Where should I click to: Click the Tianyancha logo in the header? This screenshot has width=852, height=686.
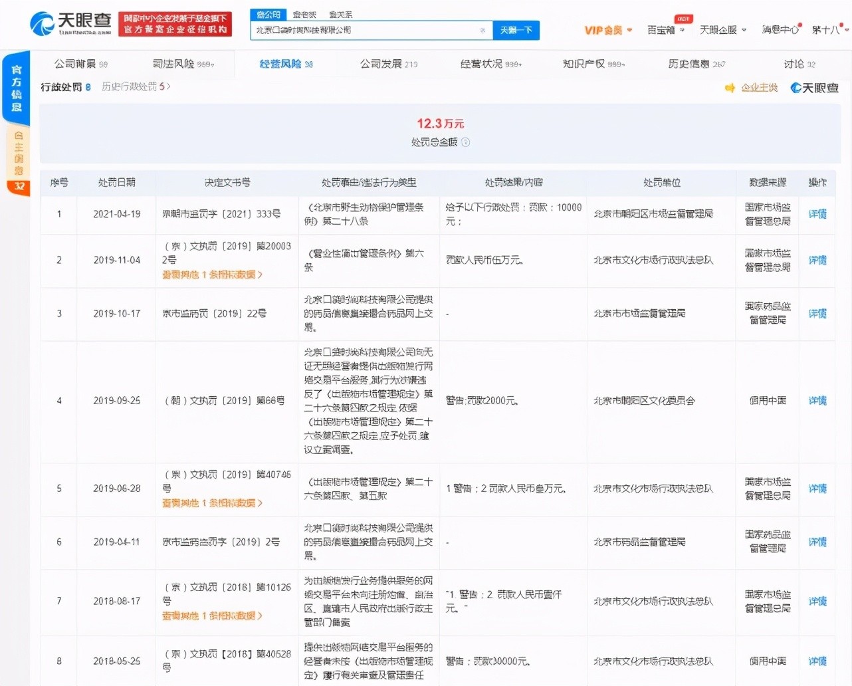[70, 23]
